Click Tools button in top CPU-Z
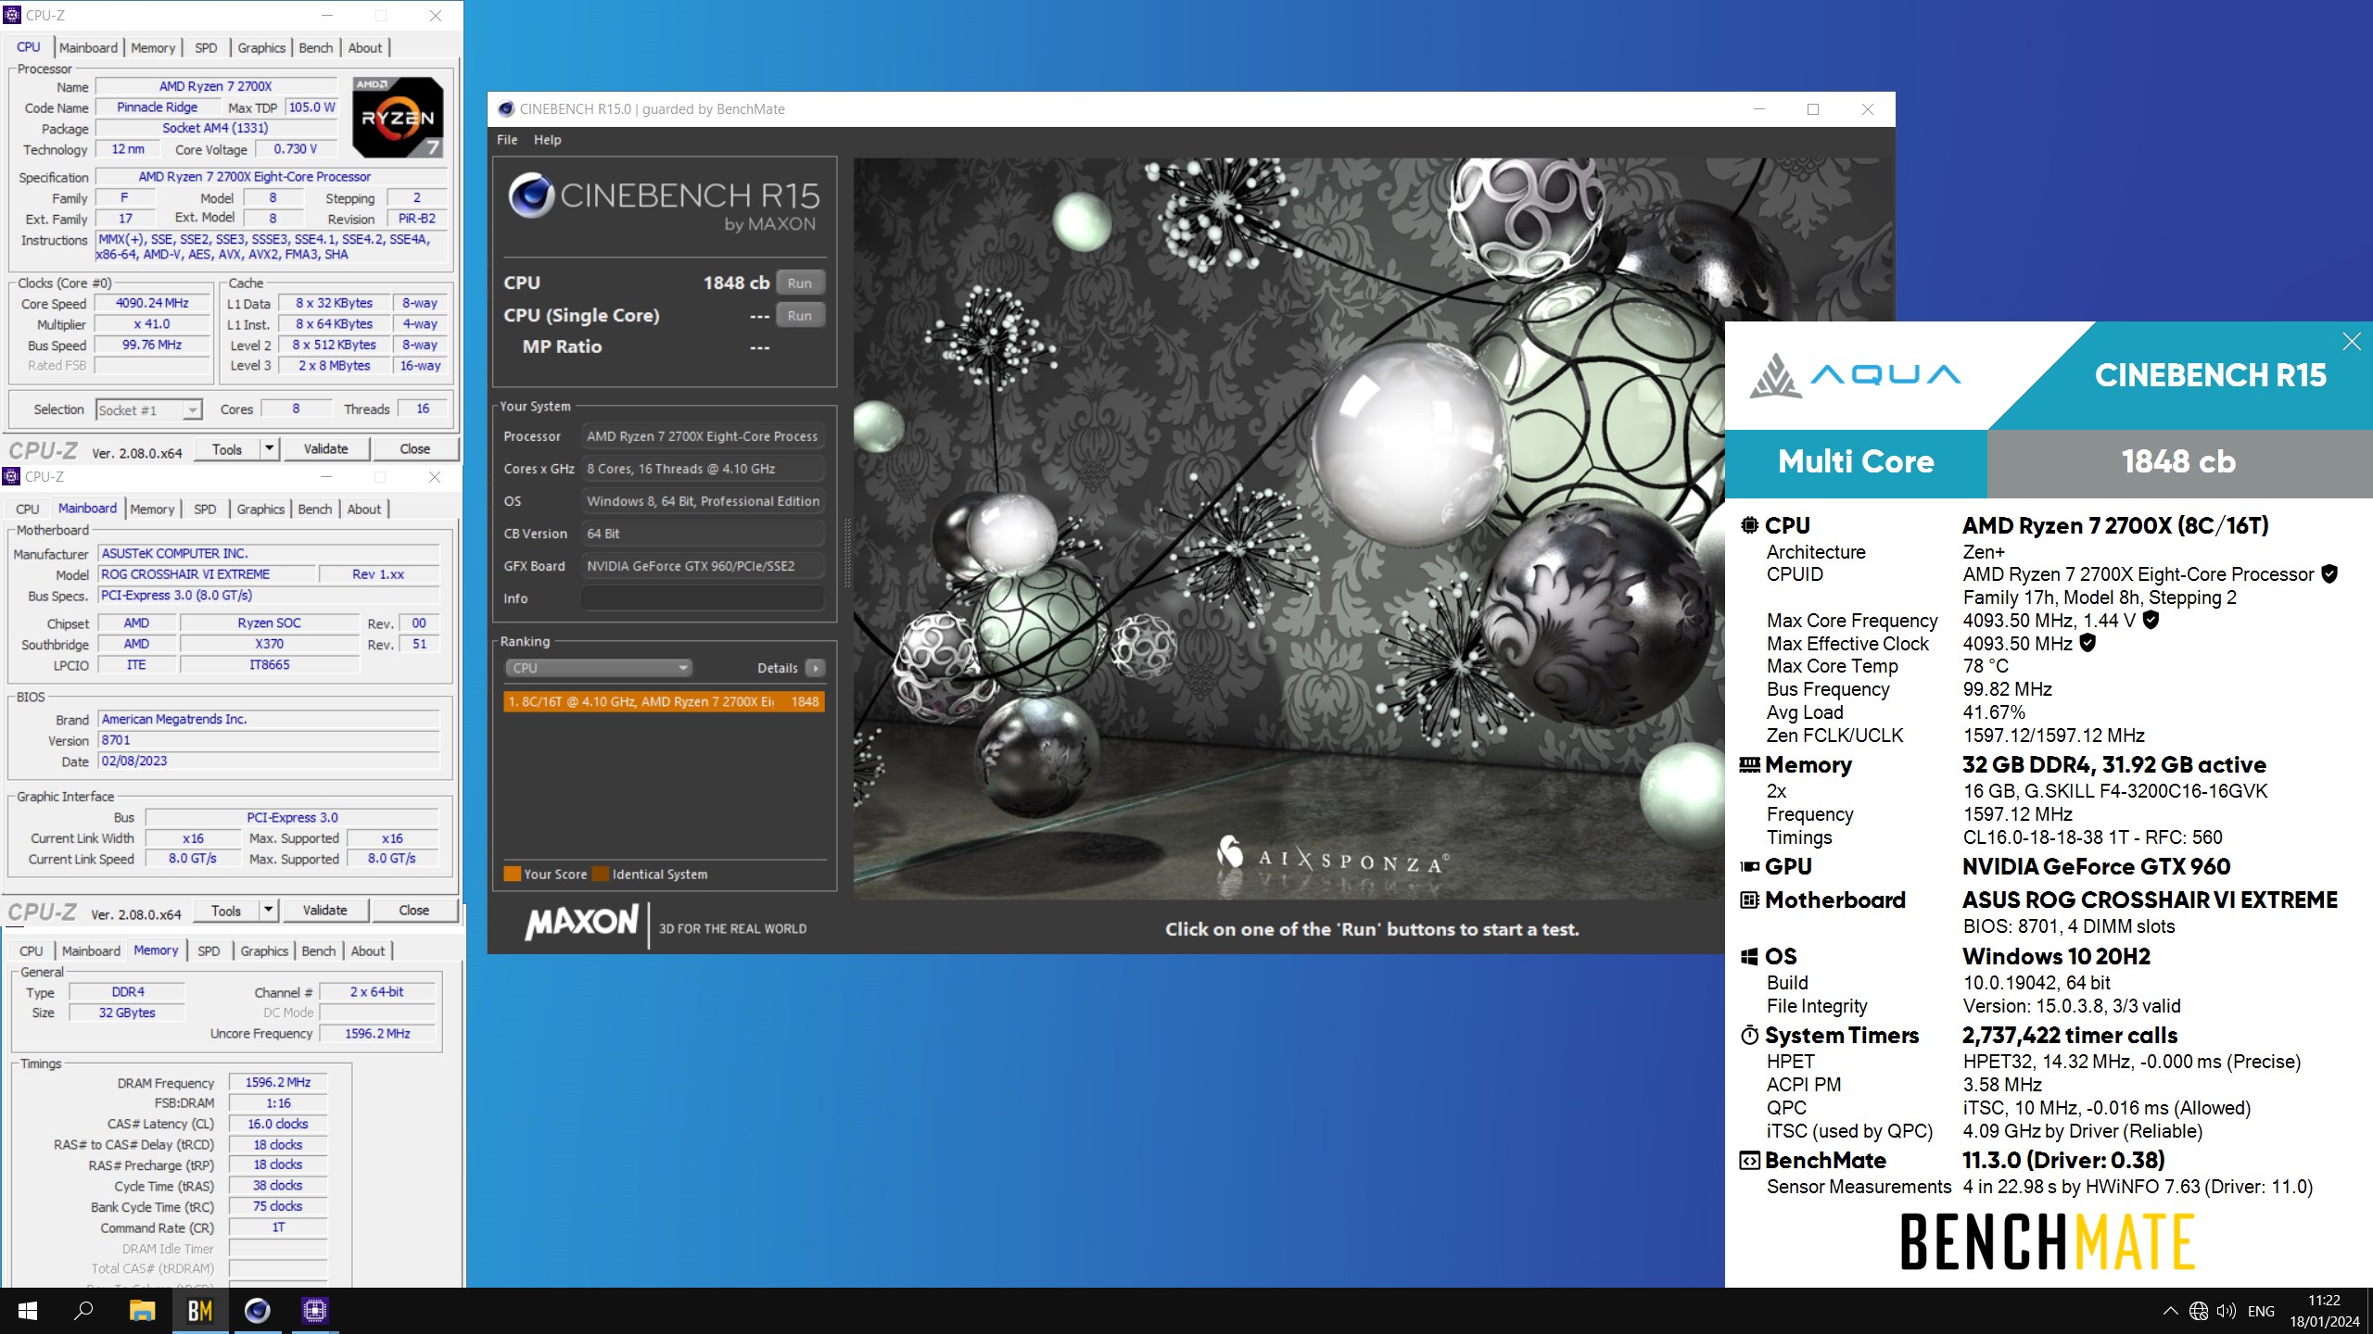The height and width of the screenshot is (1334, 2373). (227, 449)
